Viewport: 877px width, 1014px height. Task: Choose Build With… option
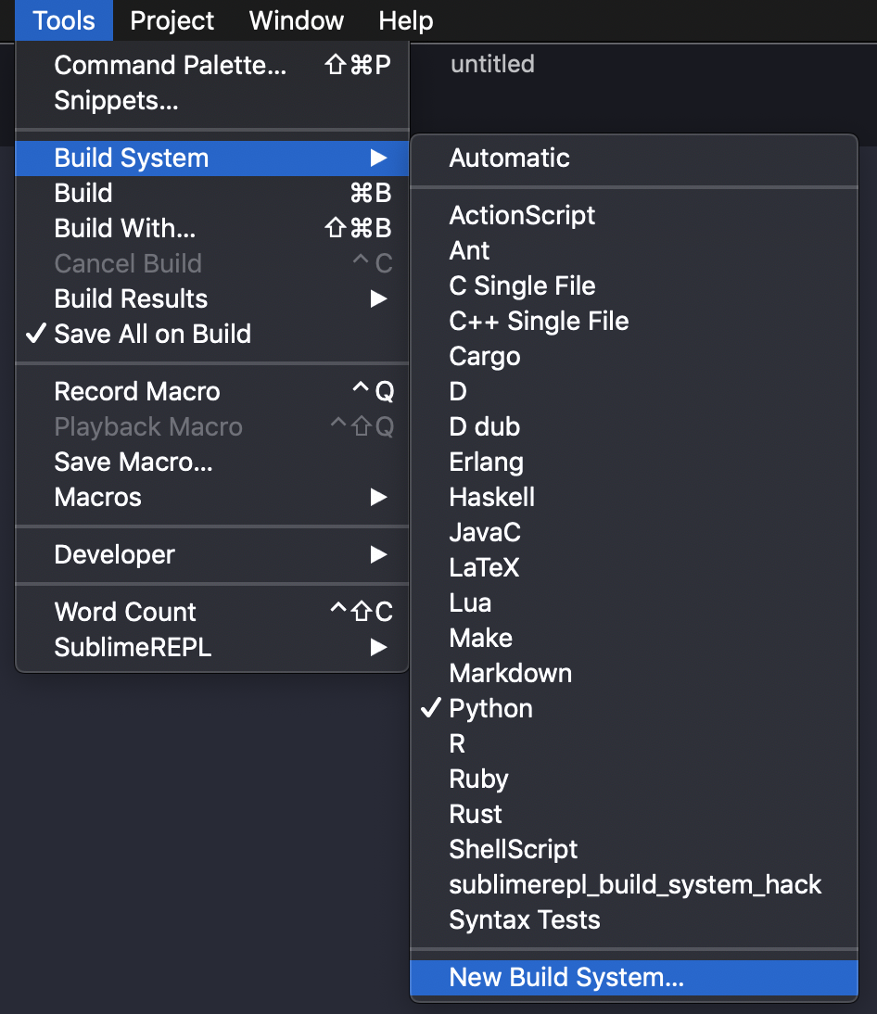point(125,228)
